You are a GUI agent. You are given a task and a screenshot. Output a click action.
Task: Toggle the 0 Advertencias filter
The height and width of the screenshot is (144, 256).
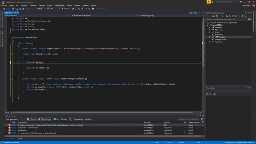click(x=45, y=119)
